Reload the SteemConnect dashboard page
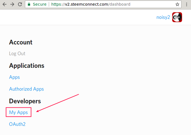This screenshot has height=135, width=191. tap(20, 4)
